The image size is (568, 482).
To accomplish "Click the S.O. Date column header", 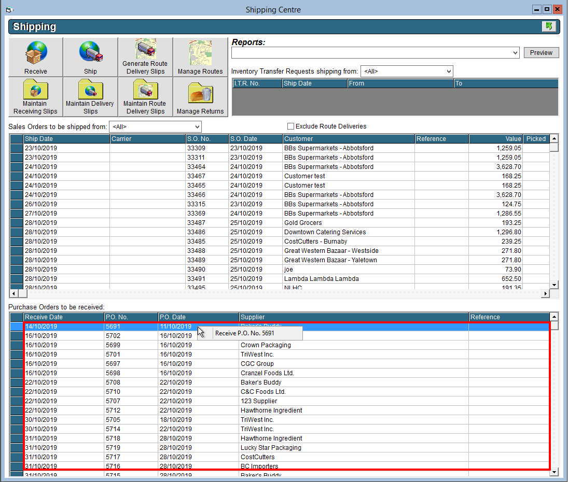I will pos(256,138).
